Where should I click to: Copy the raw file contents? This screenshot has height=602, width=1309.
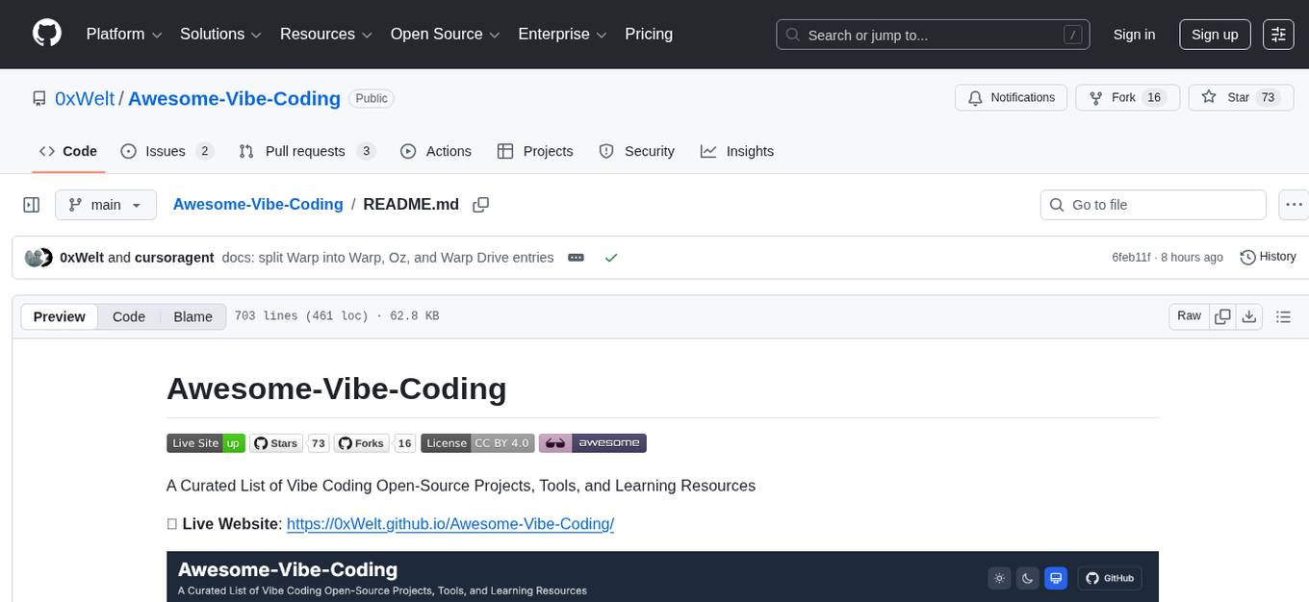pos(1221,315)
